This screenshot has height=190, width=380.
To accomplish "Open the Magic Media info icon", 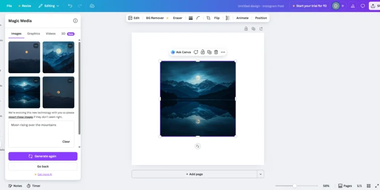I will pos(75,21).
